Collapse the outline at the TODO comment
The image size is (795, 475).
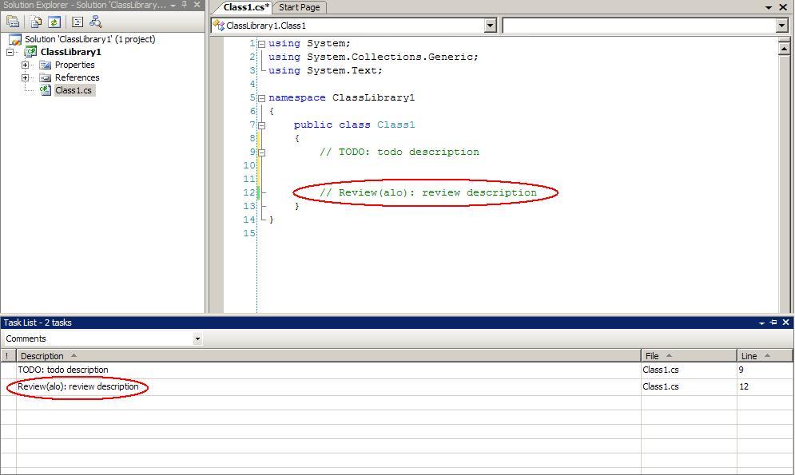[261, 152]
